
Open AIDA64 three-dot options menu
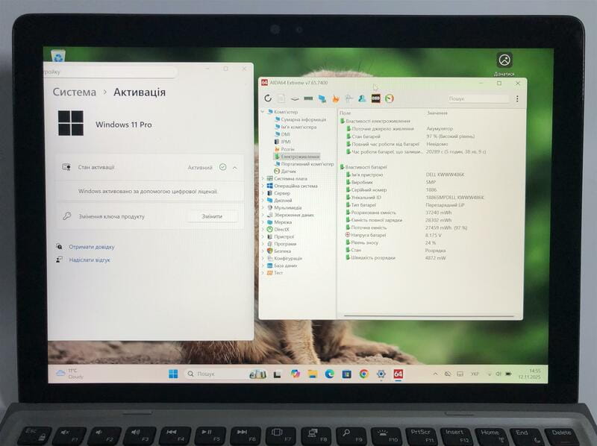click(517, 98)
